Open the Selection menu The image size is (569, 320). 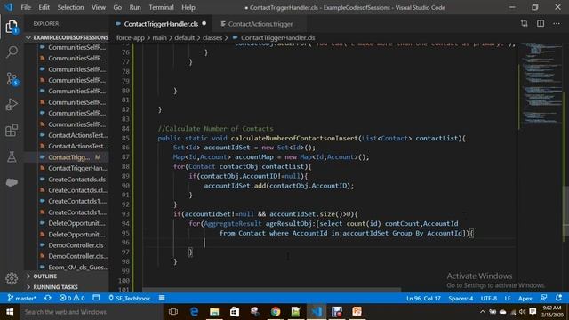70,7
